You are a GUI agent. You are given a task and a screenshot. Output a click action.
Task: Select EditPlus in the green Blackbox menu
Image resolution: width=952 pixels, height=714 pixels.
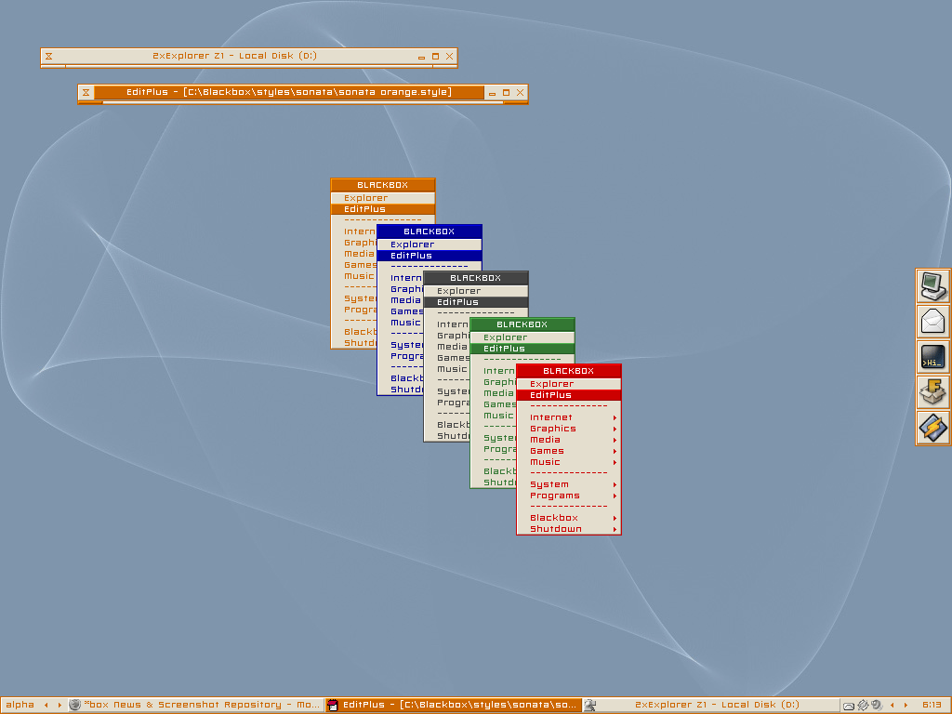pos(522,349)
